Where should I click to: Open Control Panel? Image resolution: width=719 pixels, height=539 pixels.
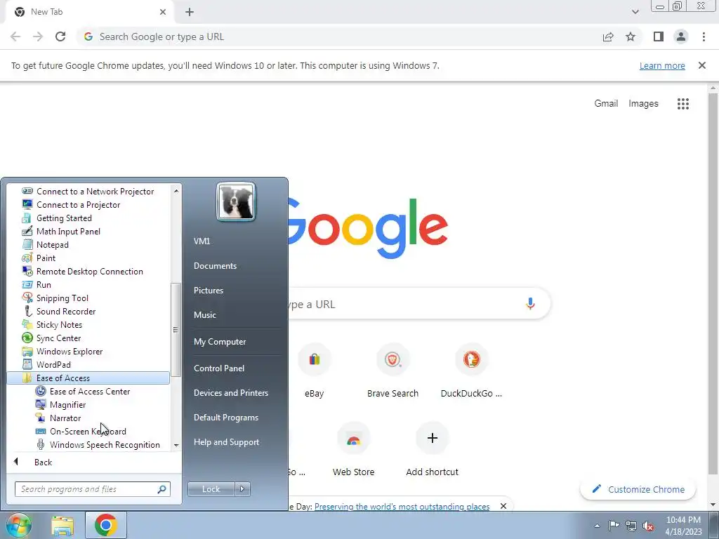(219, 368)
